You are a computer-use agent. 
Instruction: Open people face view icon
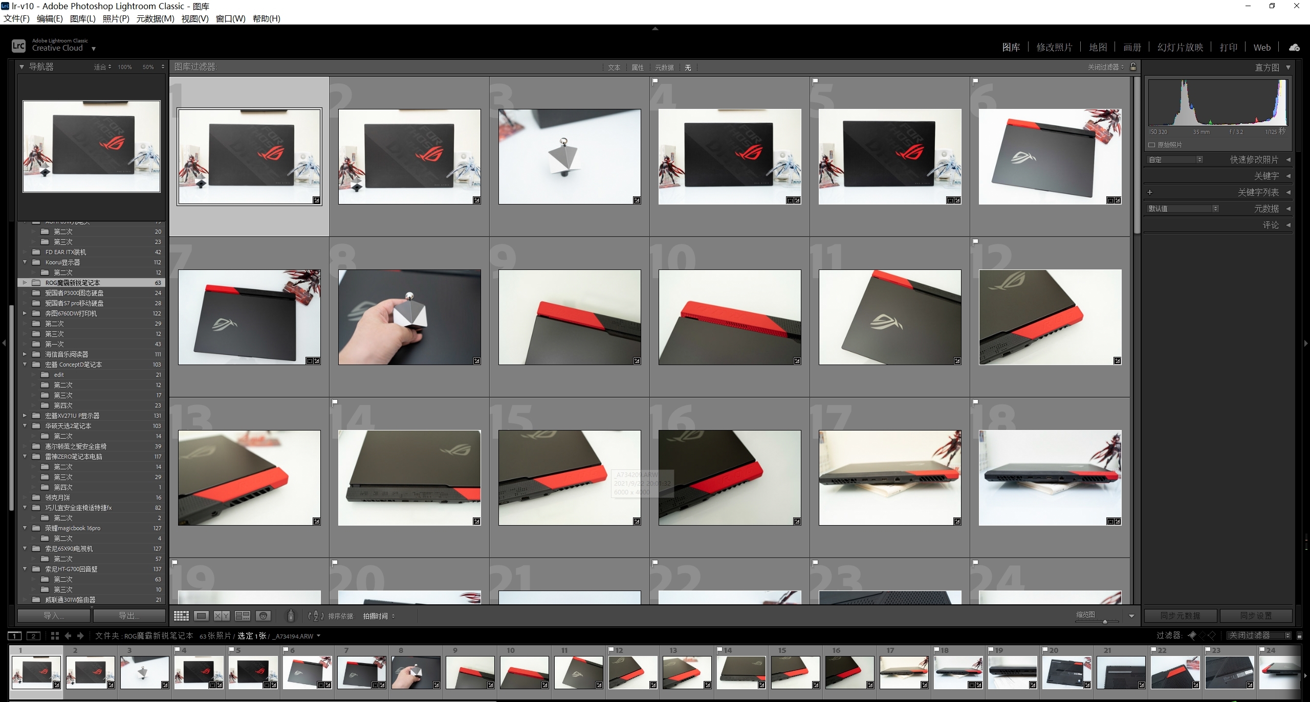point(264,616)
